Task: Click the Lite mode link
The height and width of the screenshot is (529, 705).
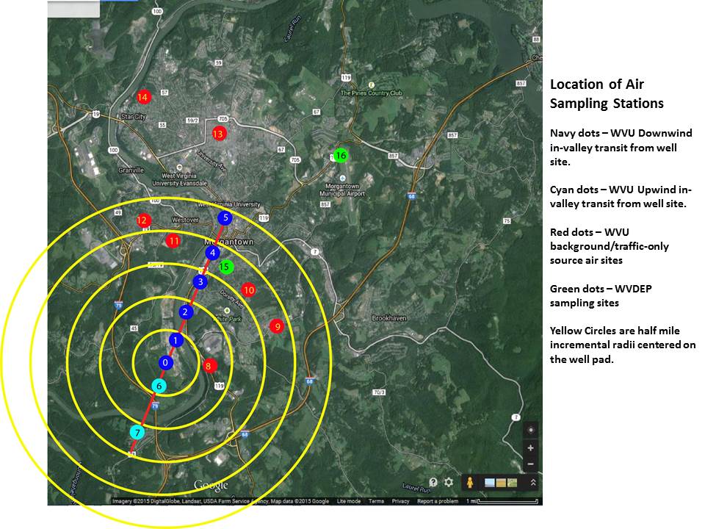Action: pos(349,501)
